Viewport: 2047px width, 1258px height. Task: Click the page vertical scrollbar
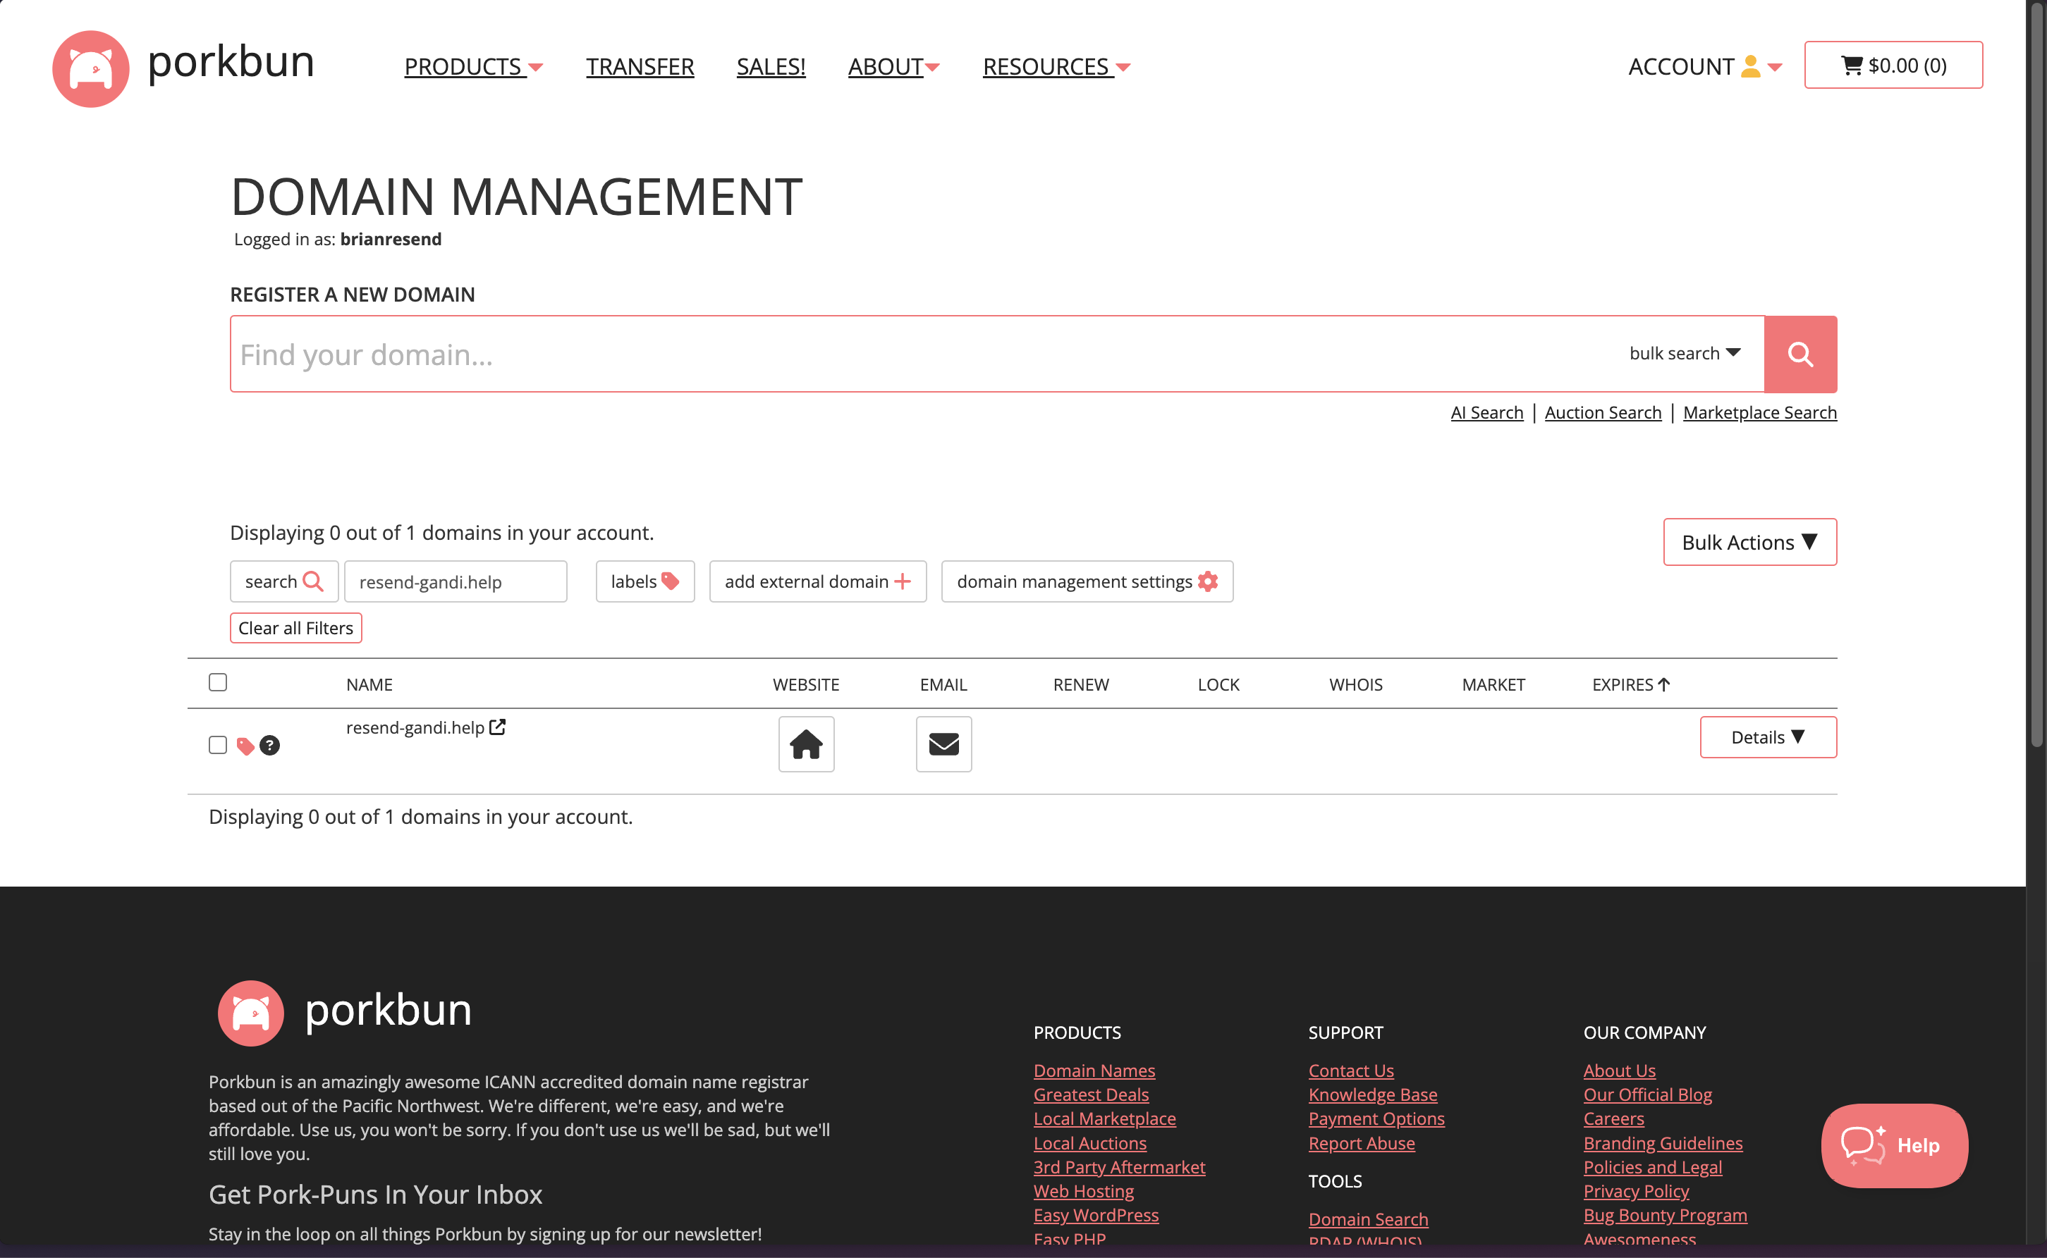pos(2036,374)
